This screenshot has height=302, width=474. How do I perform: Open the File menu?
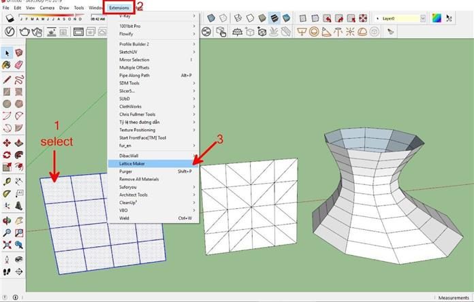coord(5,7)
